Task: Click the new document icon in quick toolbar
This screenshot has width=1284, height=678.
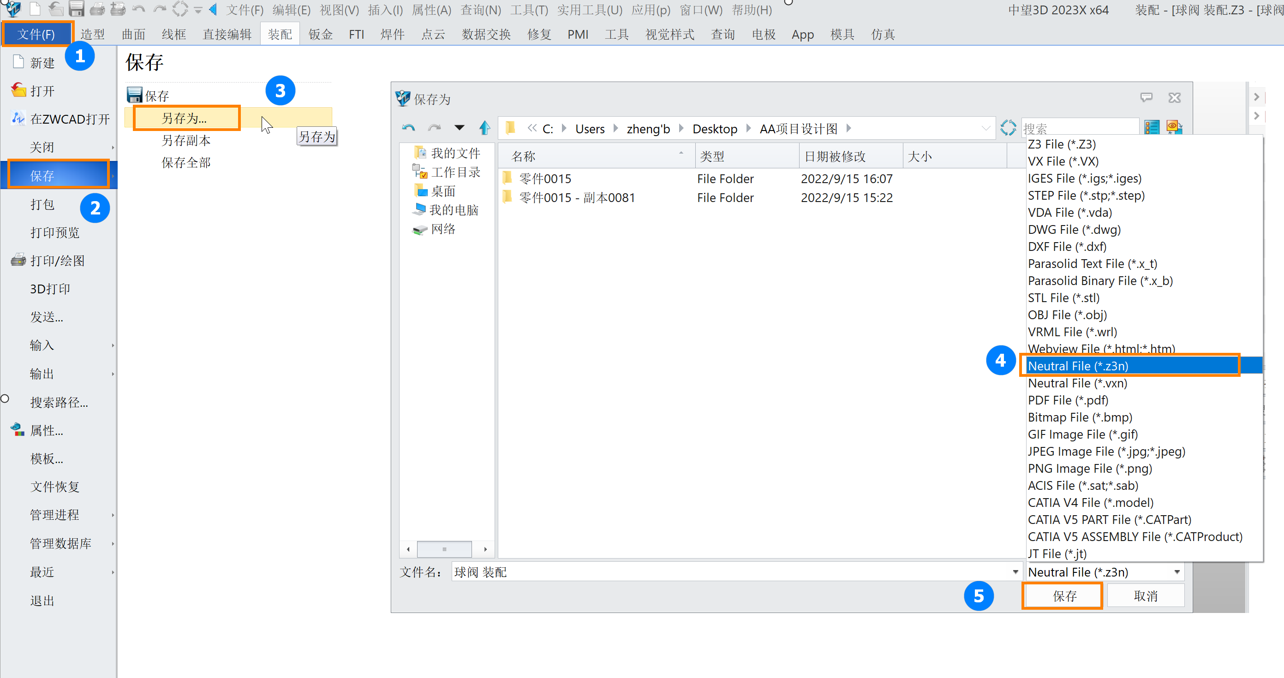Action: tap(35, 8)
